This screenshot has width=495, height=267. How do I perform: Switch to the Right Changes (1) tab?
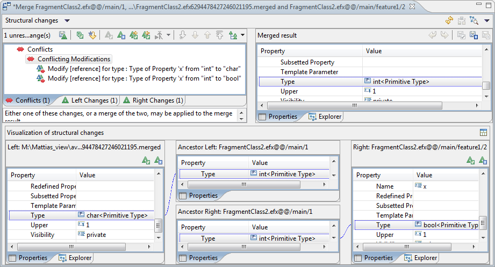click(153, 100)
